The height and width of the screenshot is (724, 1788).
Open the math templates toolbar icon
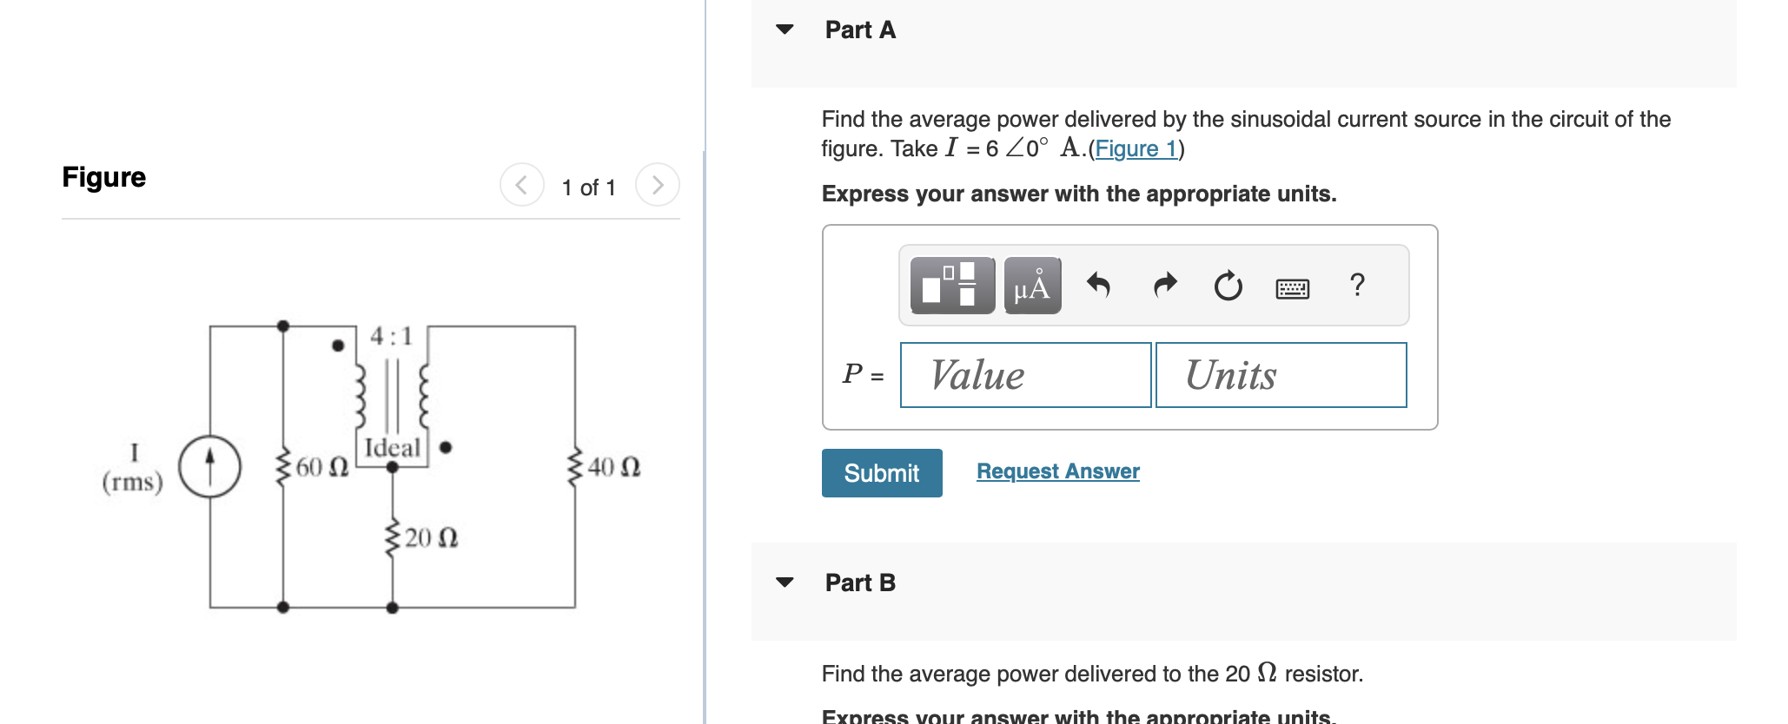950,285
